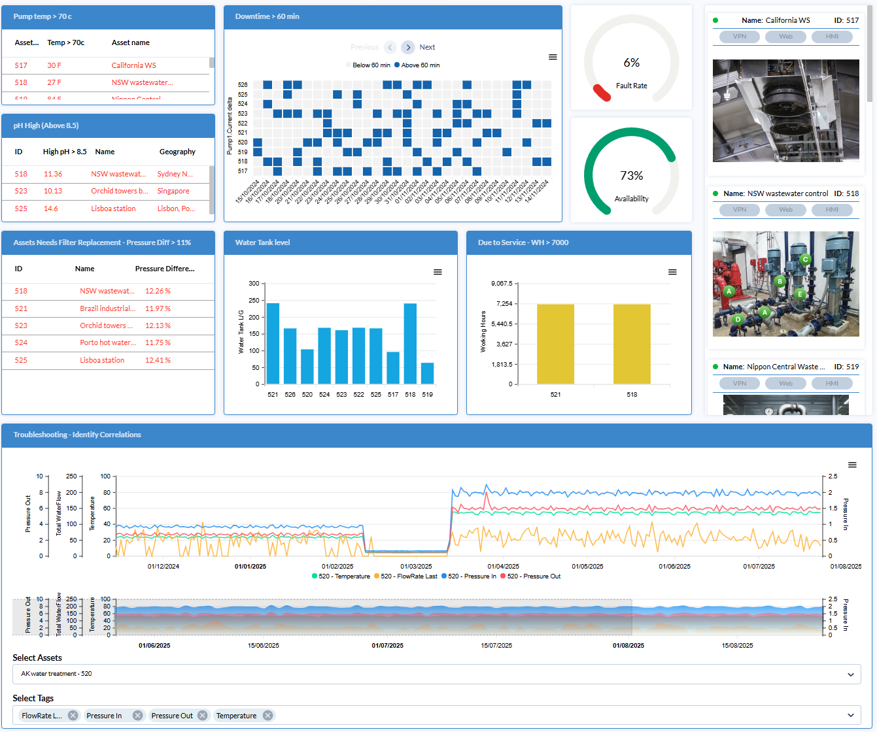This screenshot has width=877, height=732.
Task: Open the Troubleshooting chart hamburger menu
Action: (x=852, y=465)
